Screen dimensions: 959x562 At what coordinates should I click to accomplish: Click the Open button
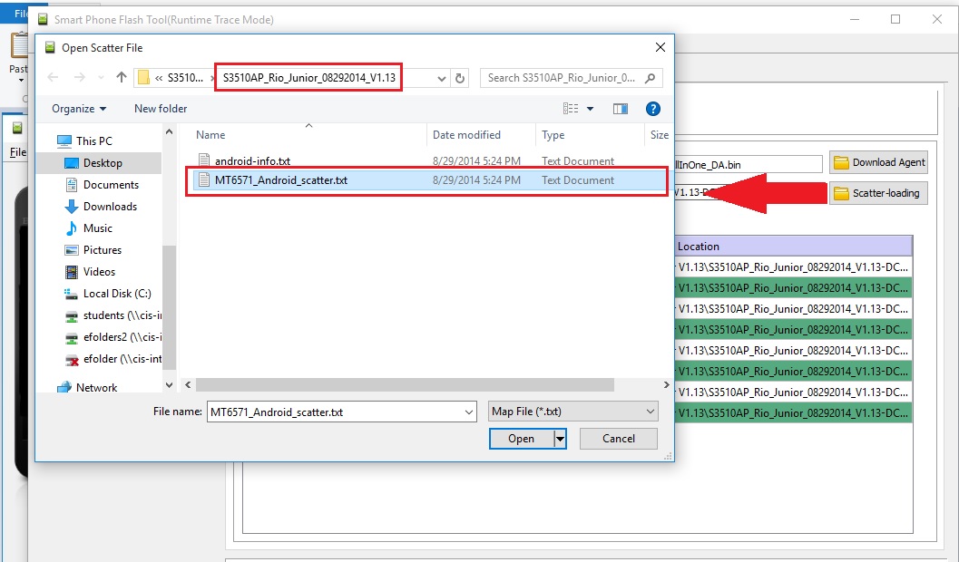click(x=521, y=439)
